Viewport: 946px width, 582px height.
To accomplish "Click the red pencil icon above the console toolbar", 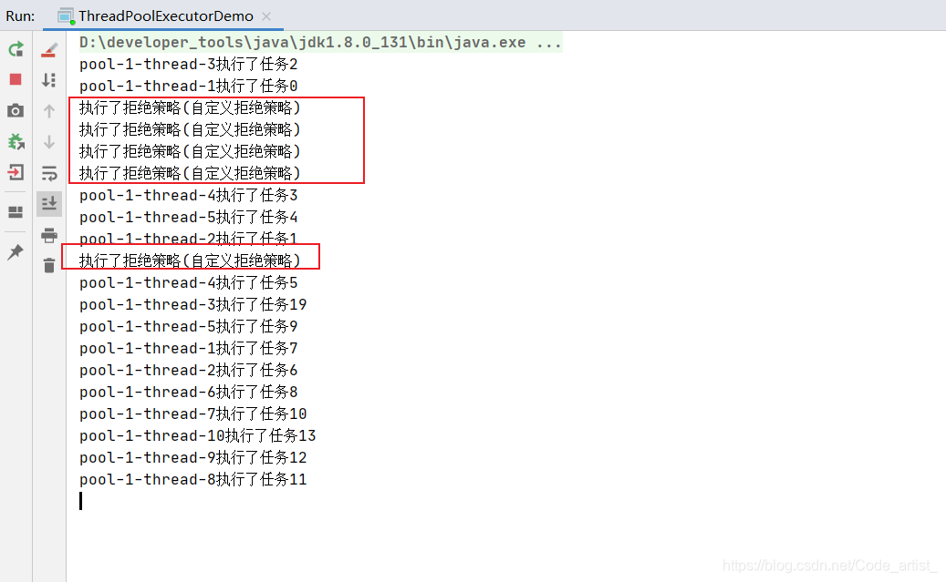I will tap(49, 50).
